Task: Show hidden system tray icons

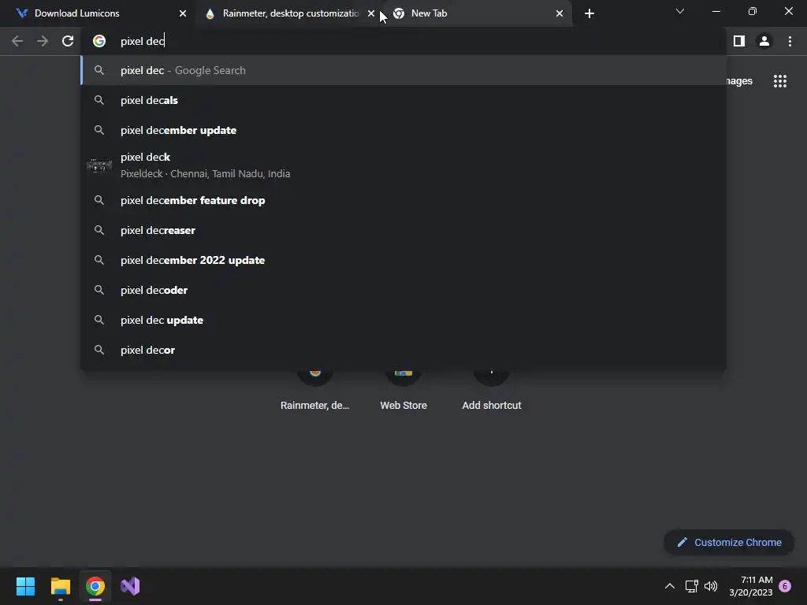Action: pyautogui.click(x=670, y=586)
